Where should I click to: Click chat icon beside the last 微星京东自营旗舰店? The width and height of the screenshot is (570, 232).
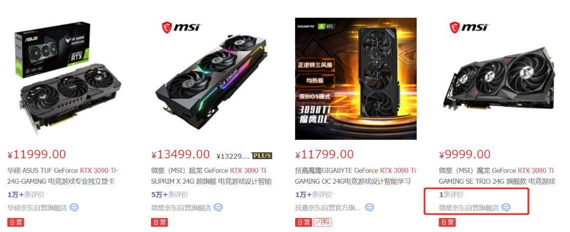click(506, 208)
